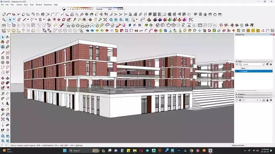Open the Tools menu

(x=32, y=5)
